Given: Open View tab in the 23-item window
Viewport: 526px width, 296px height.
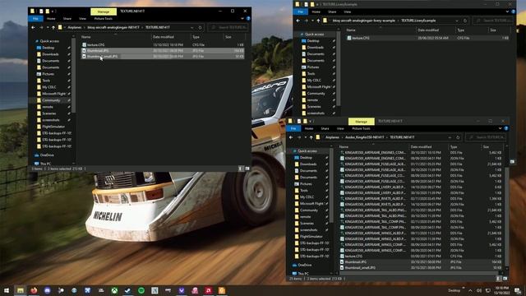Looking at the screenshot, I should (340, 128).
